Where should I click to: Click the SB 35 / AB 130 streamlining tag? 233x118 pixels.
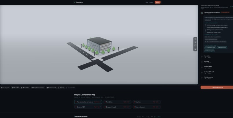coord(215,42)
